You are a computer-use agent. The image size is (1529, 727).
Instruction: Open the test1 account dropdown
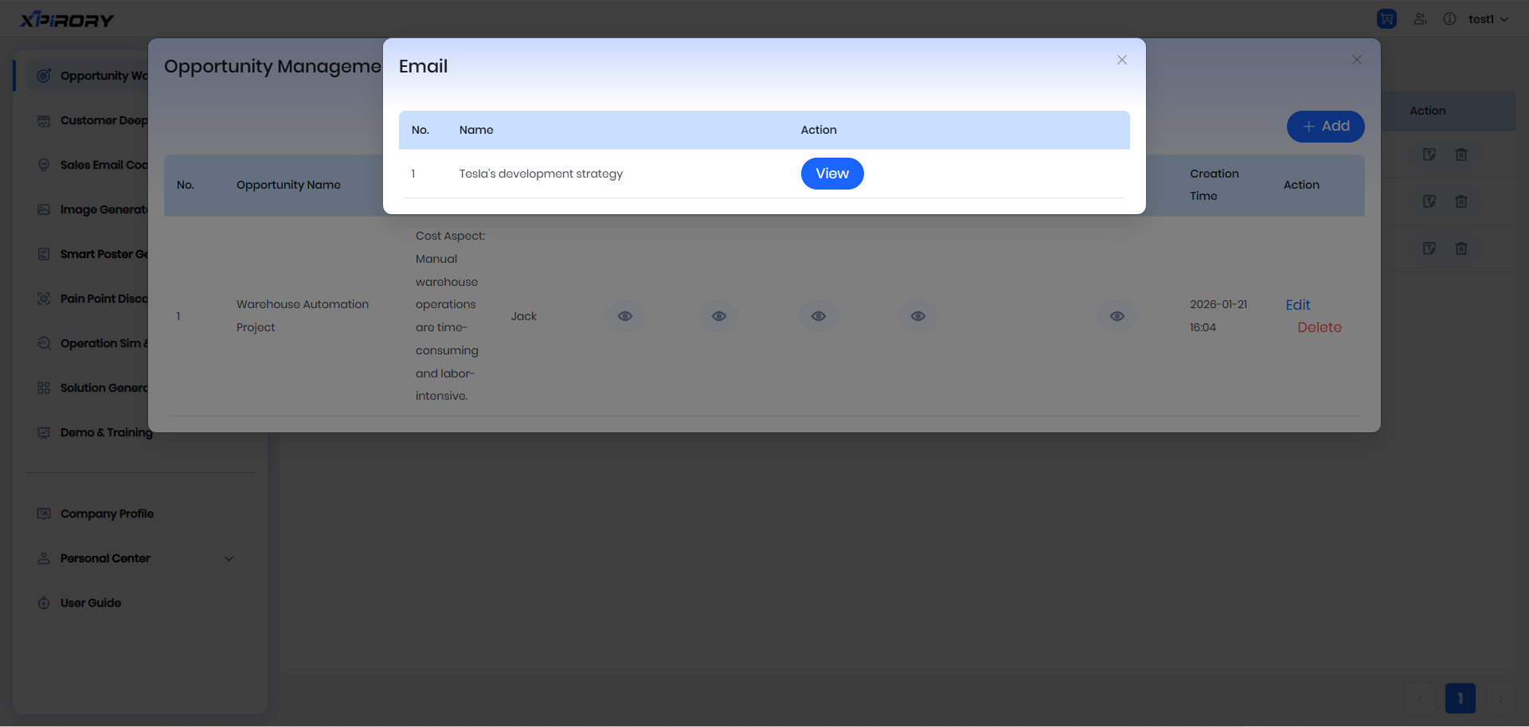click(x=1488, y=19)
